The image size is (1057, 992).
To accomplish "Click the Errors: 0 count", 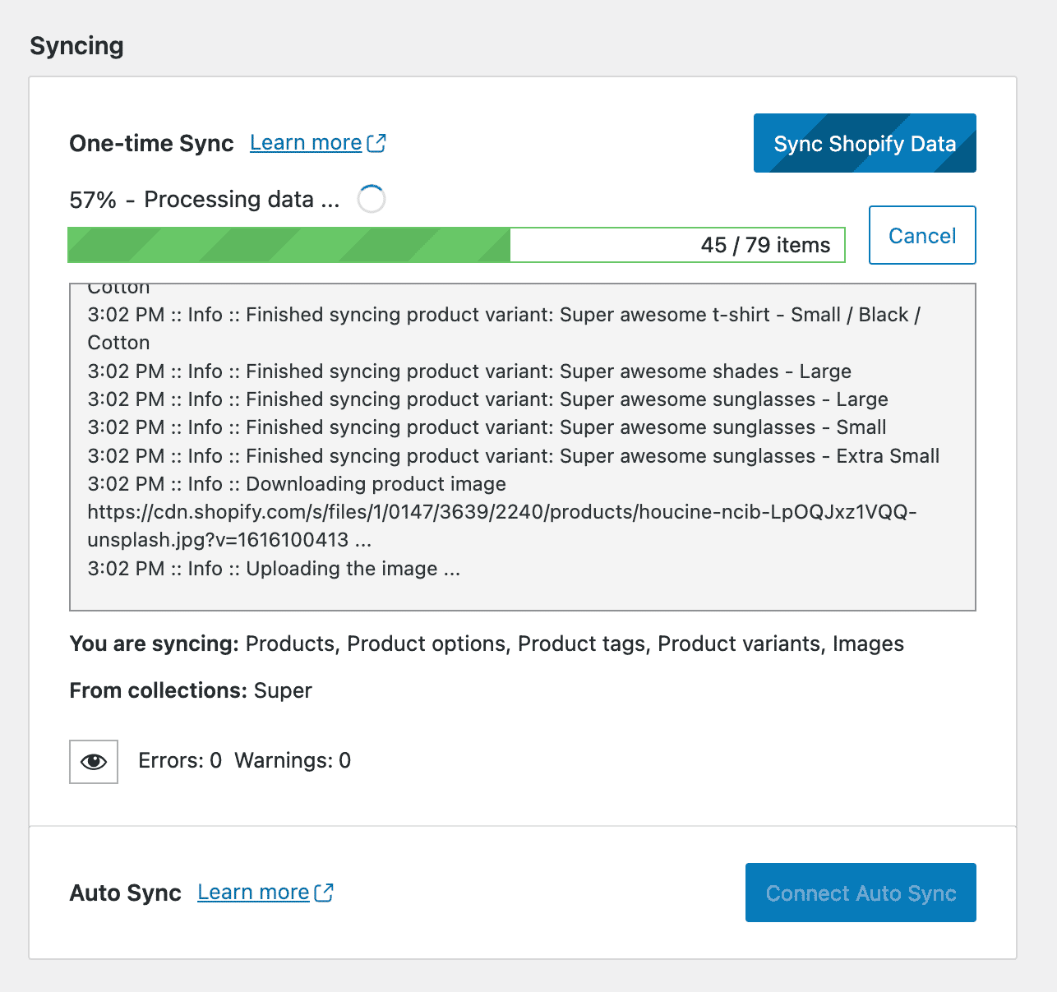I will 180,761.
